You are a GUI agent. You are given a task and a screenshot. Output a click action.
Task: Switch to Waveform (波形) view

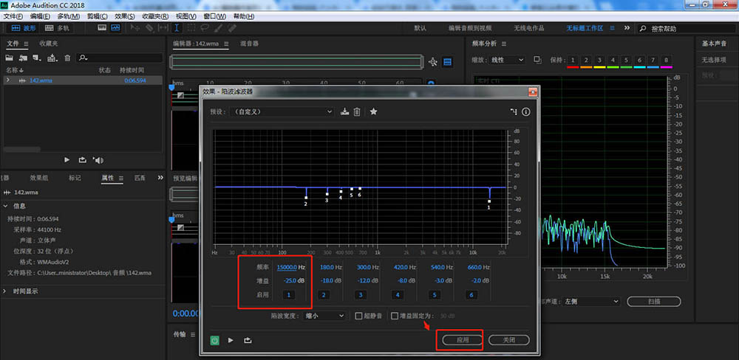23,28
